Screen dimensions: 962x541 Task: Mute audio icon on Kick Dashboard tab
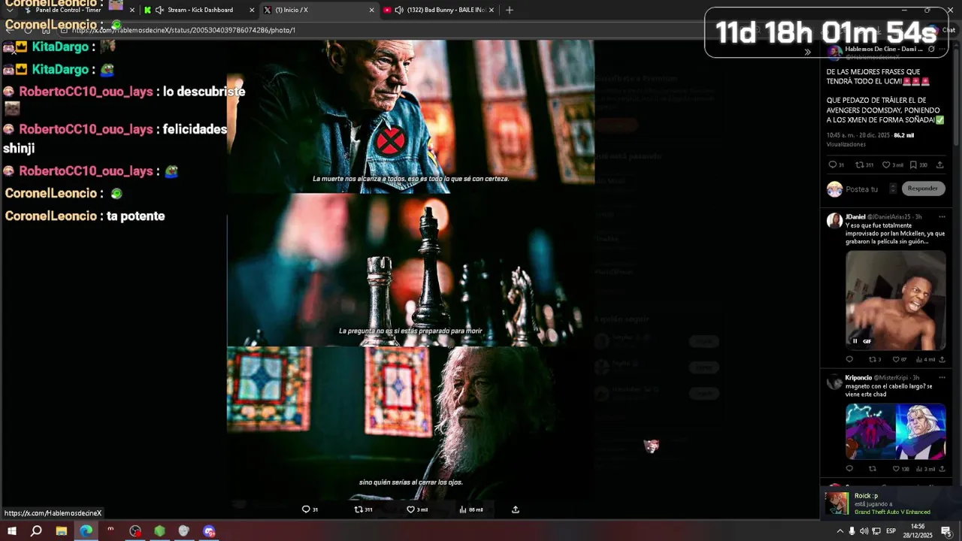159,10
